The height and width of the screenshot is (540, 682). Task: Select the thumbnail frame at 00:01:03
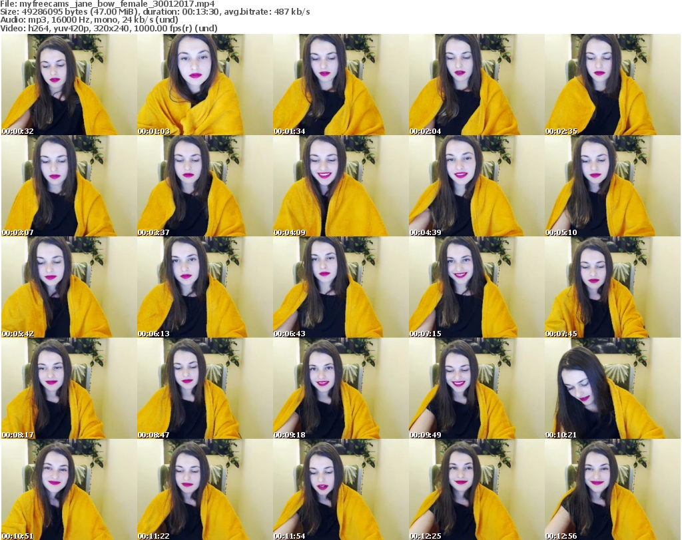tap(205, 85)
